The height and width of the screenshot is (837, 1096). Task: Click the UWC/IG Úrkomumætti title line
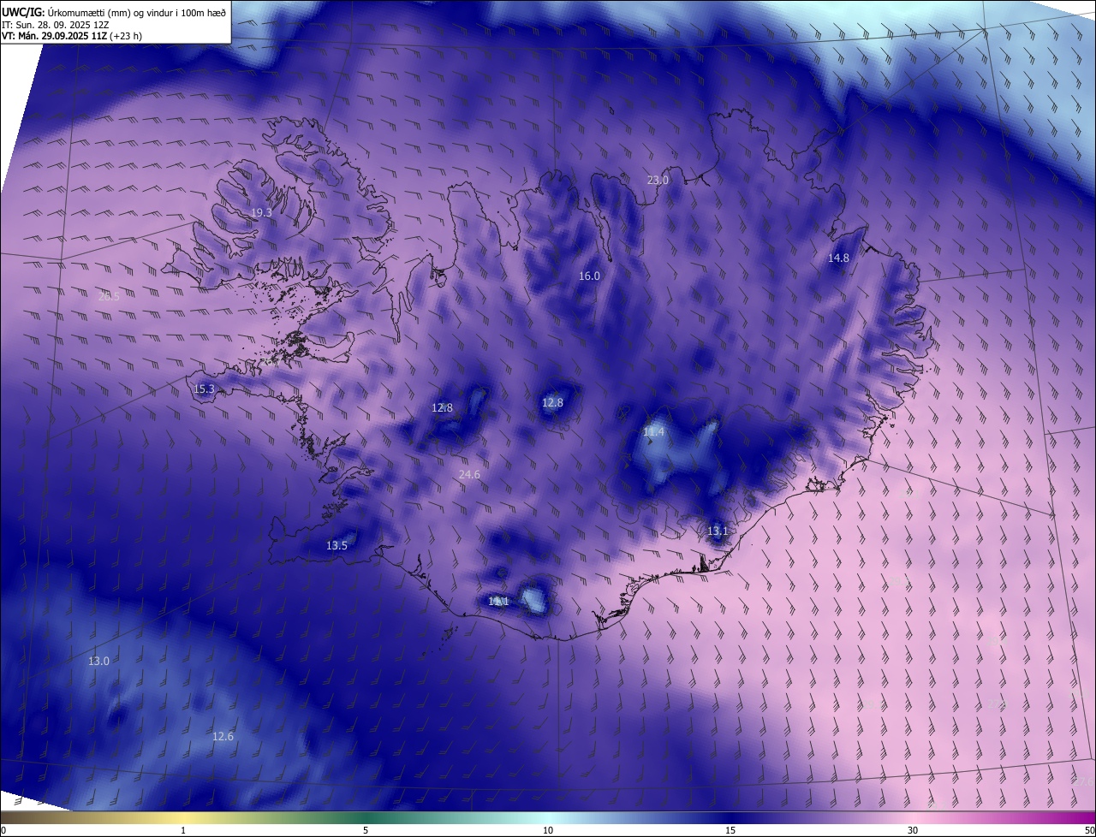tap(114, 11)
